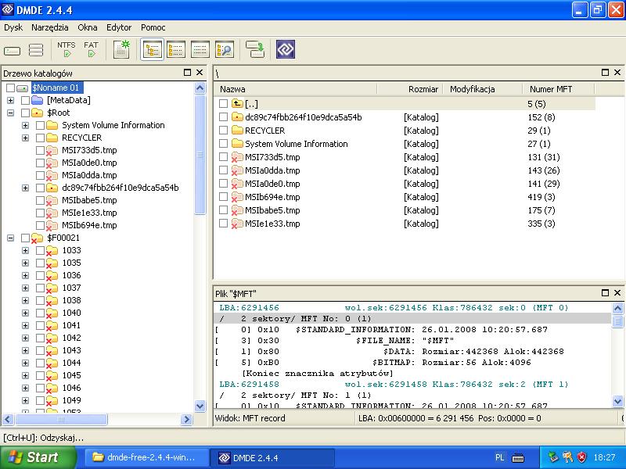Open the Okna menu

(x=88, y=27)
